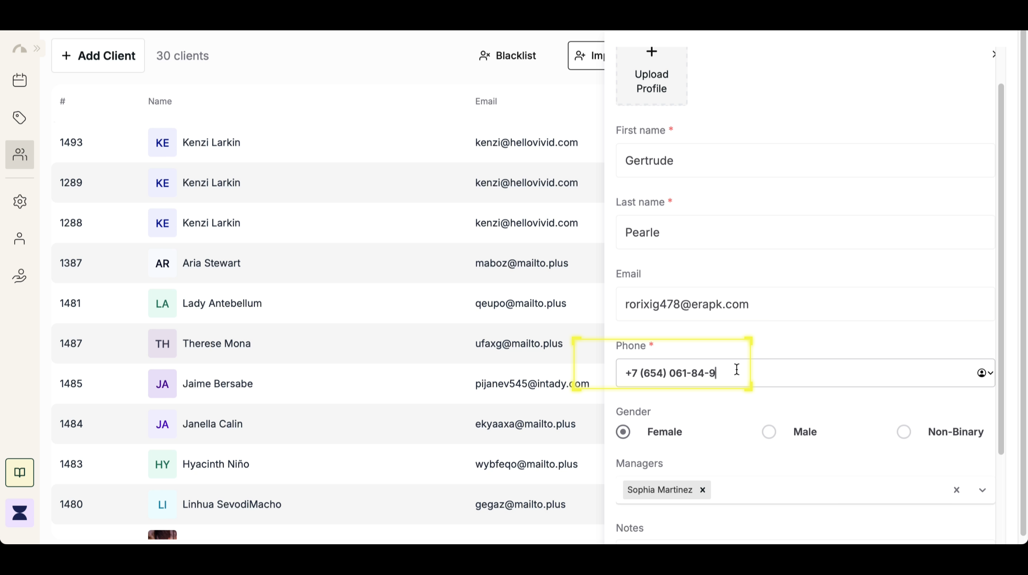Remove Sophia Martinez from Managers
The image size is (1028, 575).
[702, 490]
